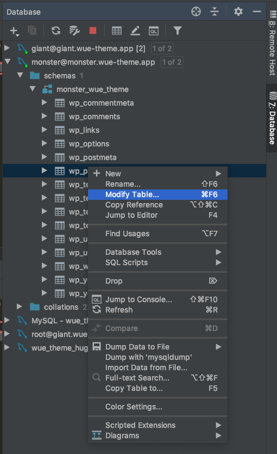Choose Drop from context menu
The height and width of the screenshot is (454, 277).
158,281
